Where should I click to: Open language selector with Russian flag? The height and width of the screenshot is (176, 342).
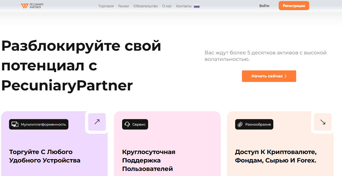(197, 6)
